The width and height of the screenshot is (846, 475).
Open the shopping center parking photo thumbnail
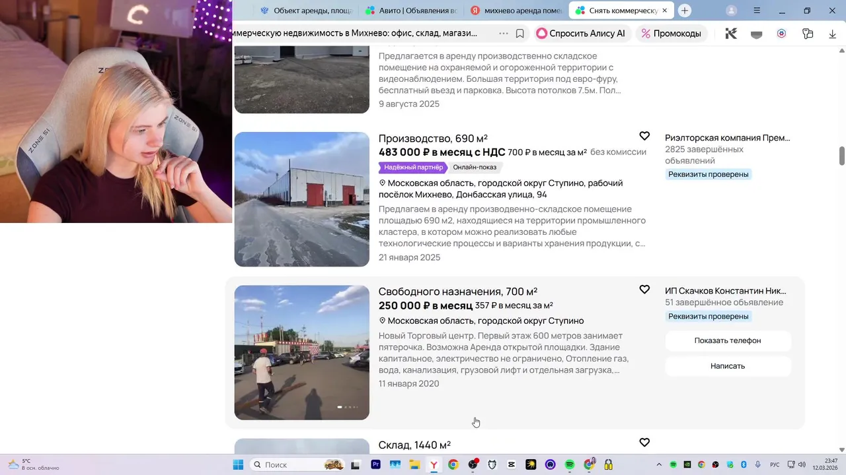[x=302, y=352]
